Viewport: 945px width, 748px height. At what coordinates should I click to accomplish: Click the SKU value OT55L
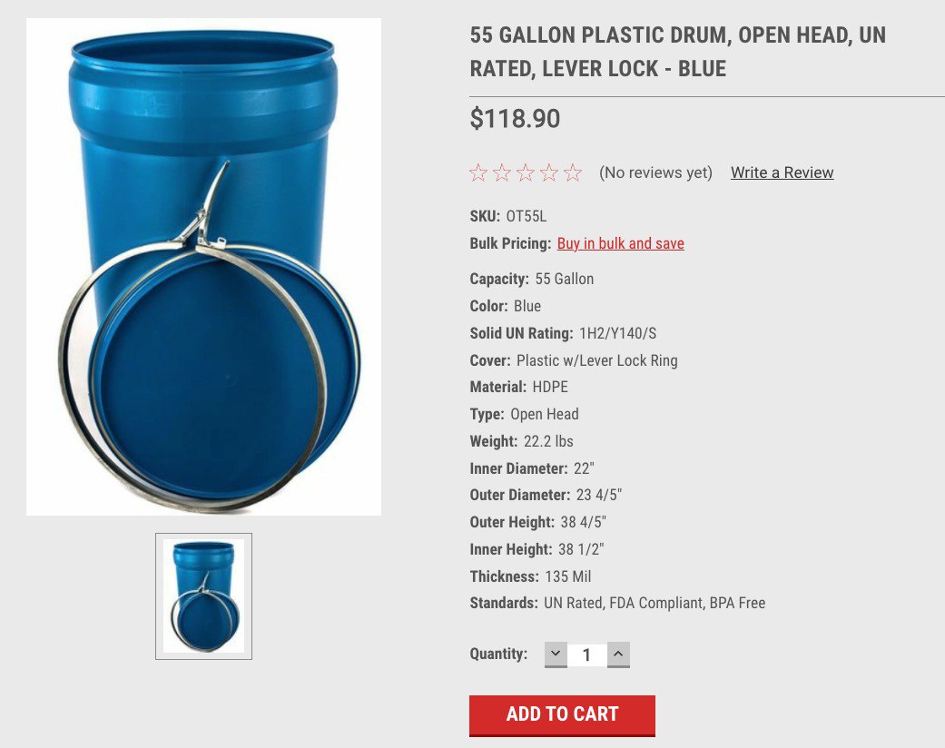(x=527, y=216)
